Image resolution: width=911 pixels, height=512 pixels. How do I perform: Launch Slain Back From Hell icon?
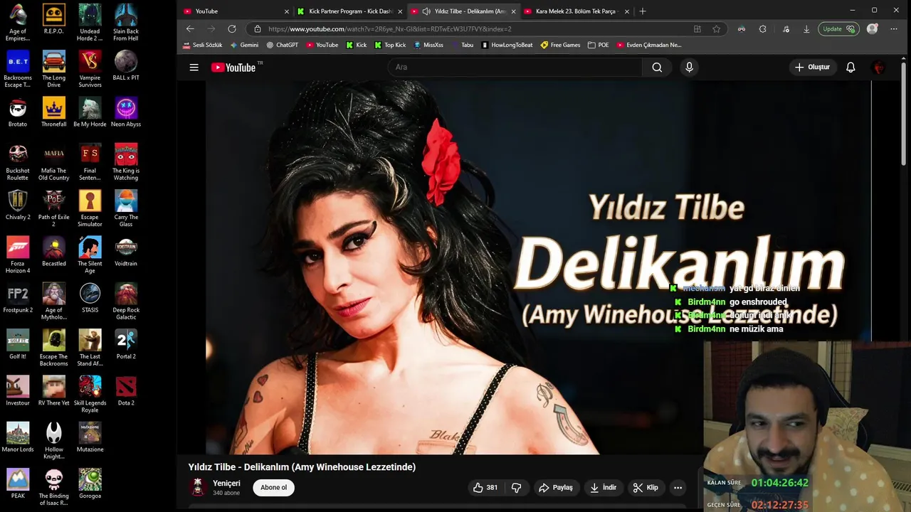pyautogui.click(x=126, y=22)
